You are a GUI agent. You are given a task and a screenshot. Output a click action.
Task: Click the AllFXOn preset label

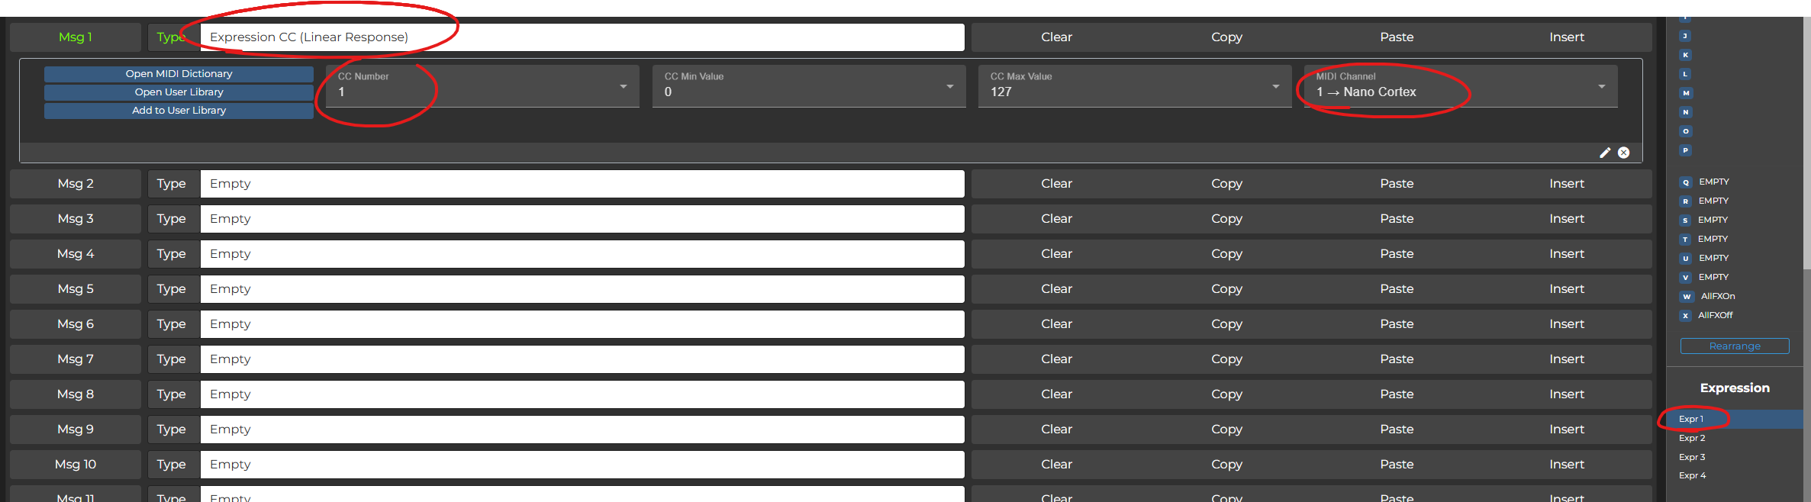(x=1718, y=296)
